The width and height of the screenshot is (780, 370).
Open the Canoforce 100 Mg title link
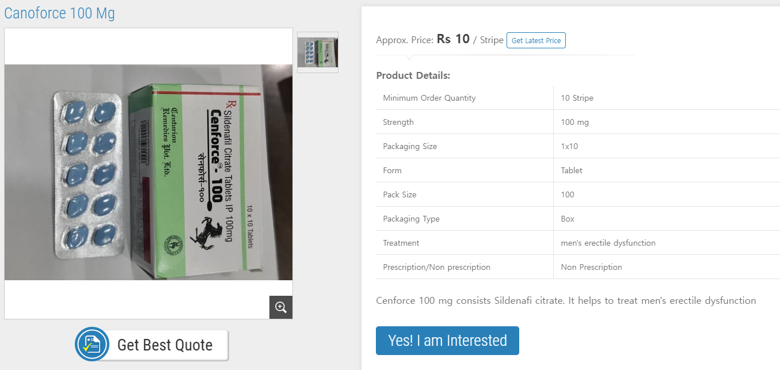coord(59,13)
